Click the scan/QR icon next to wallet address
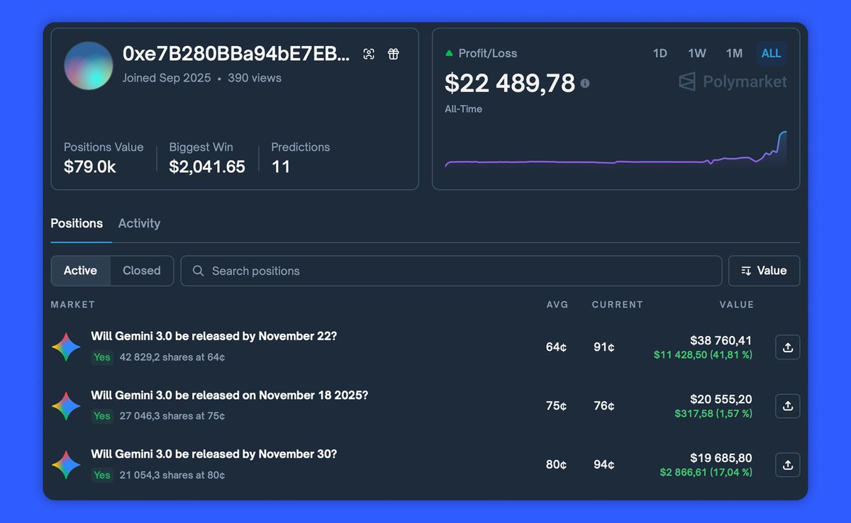 [x=369, y=54]
